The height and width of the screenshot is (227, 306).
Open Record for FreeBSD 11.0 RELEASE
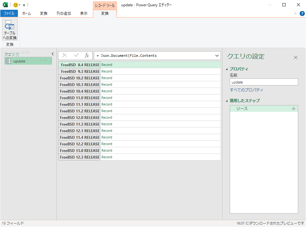107,98
